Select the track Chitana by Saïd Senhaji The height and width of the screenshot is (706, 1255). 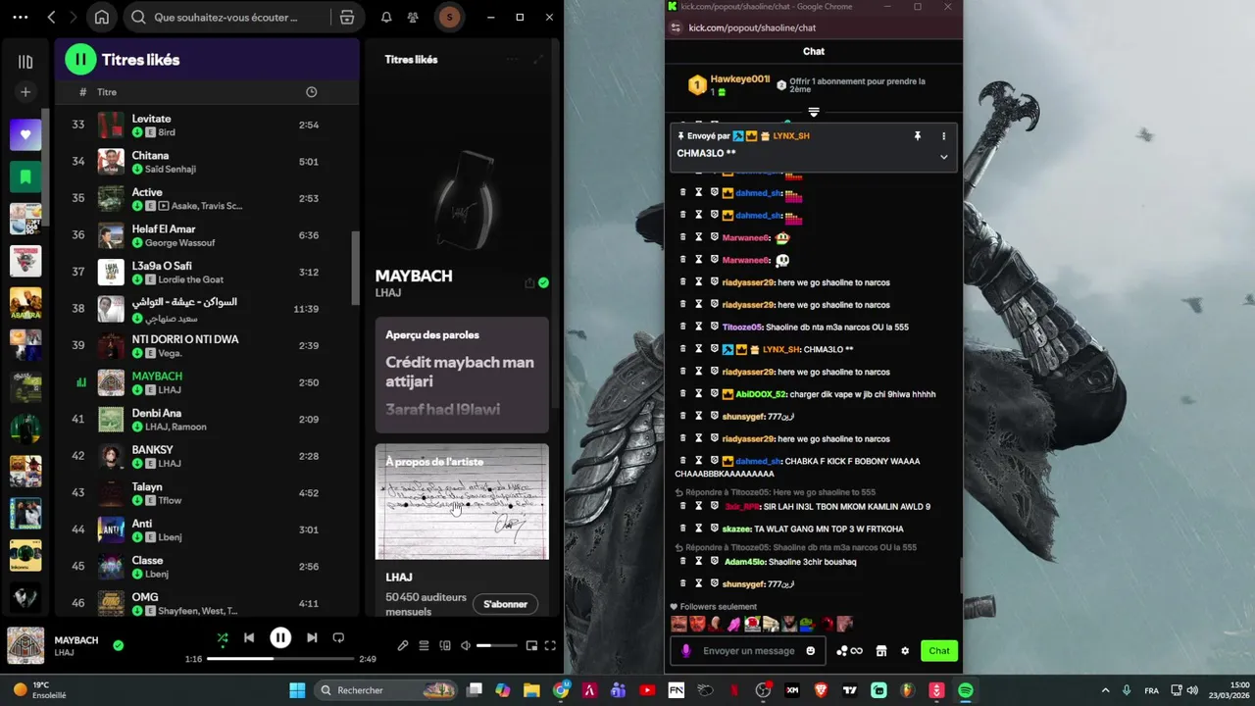(207, 162)
